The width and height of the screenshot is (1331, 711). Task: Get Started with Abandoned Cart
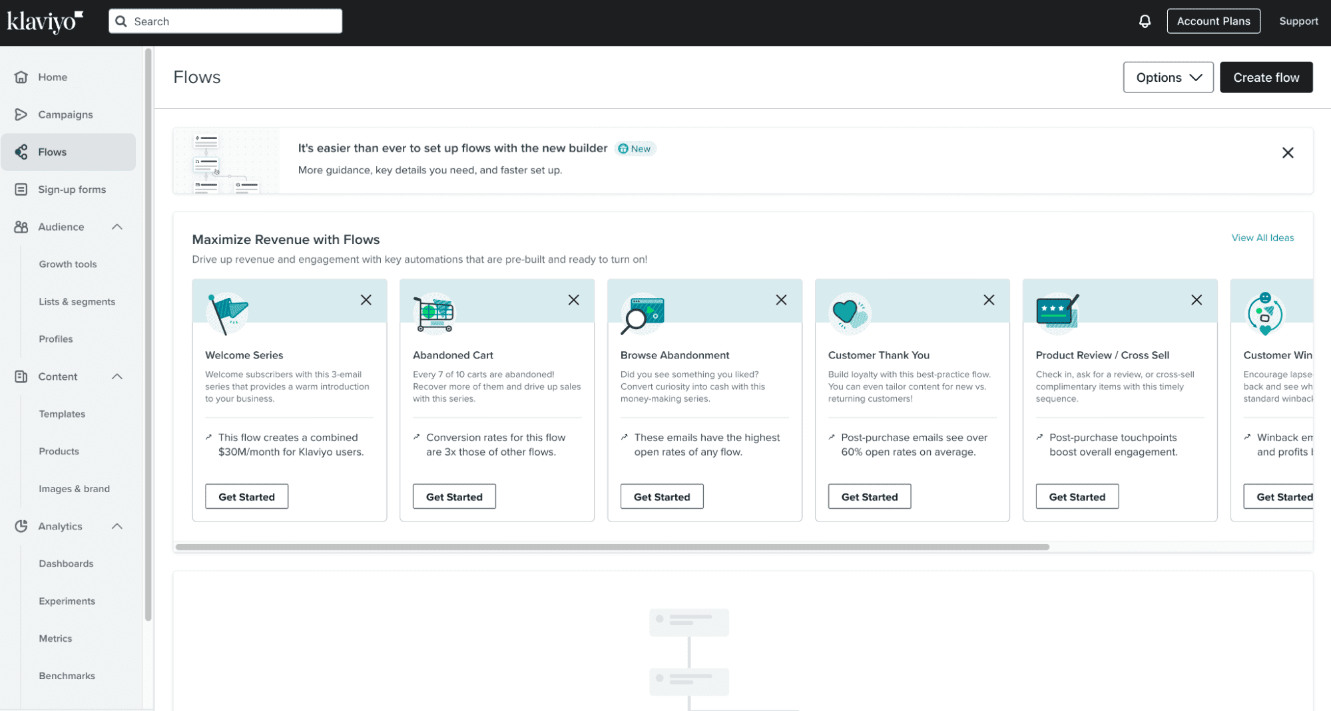pyautogui.click(x=454, y=497)
